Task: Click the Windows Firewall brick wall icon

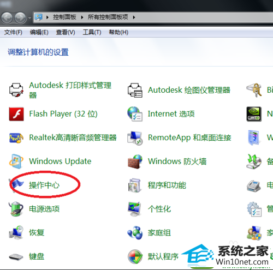Action: [x=135, y=161]
